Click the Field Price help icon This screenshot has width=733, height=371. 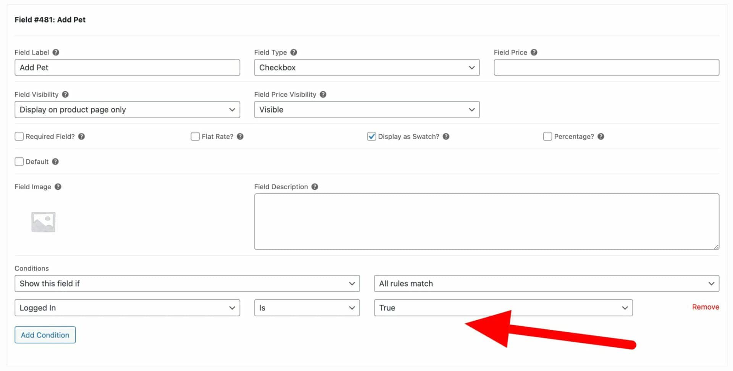[x=534, y=52]
